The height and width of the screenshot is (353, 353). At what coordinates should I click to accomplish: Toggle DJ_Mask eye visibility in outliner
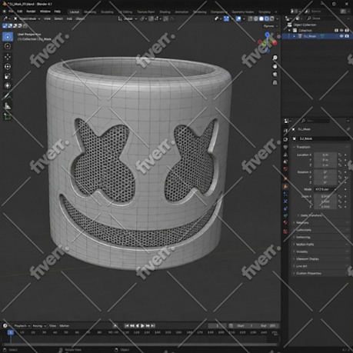coord(341,36)
